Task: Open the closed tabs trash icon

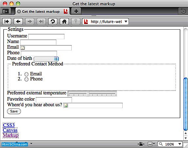Action: 183,12
